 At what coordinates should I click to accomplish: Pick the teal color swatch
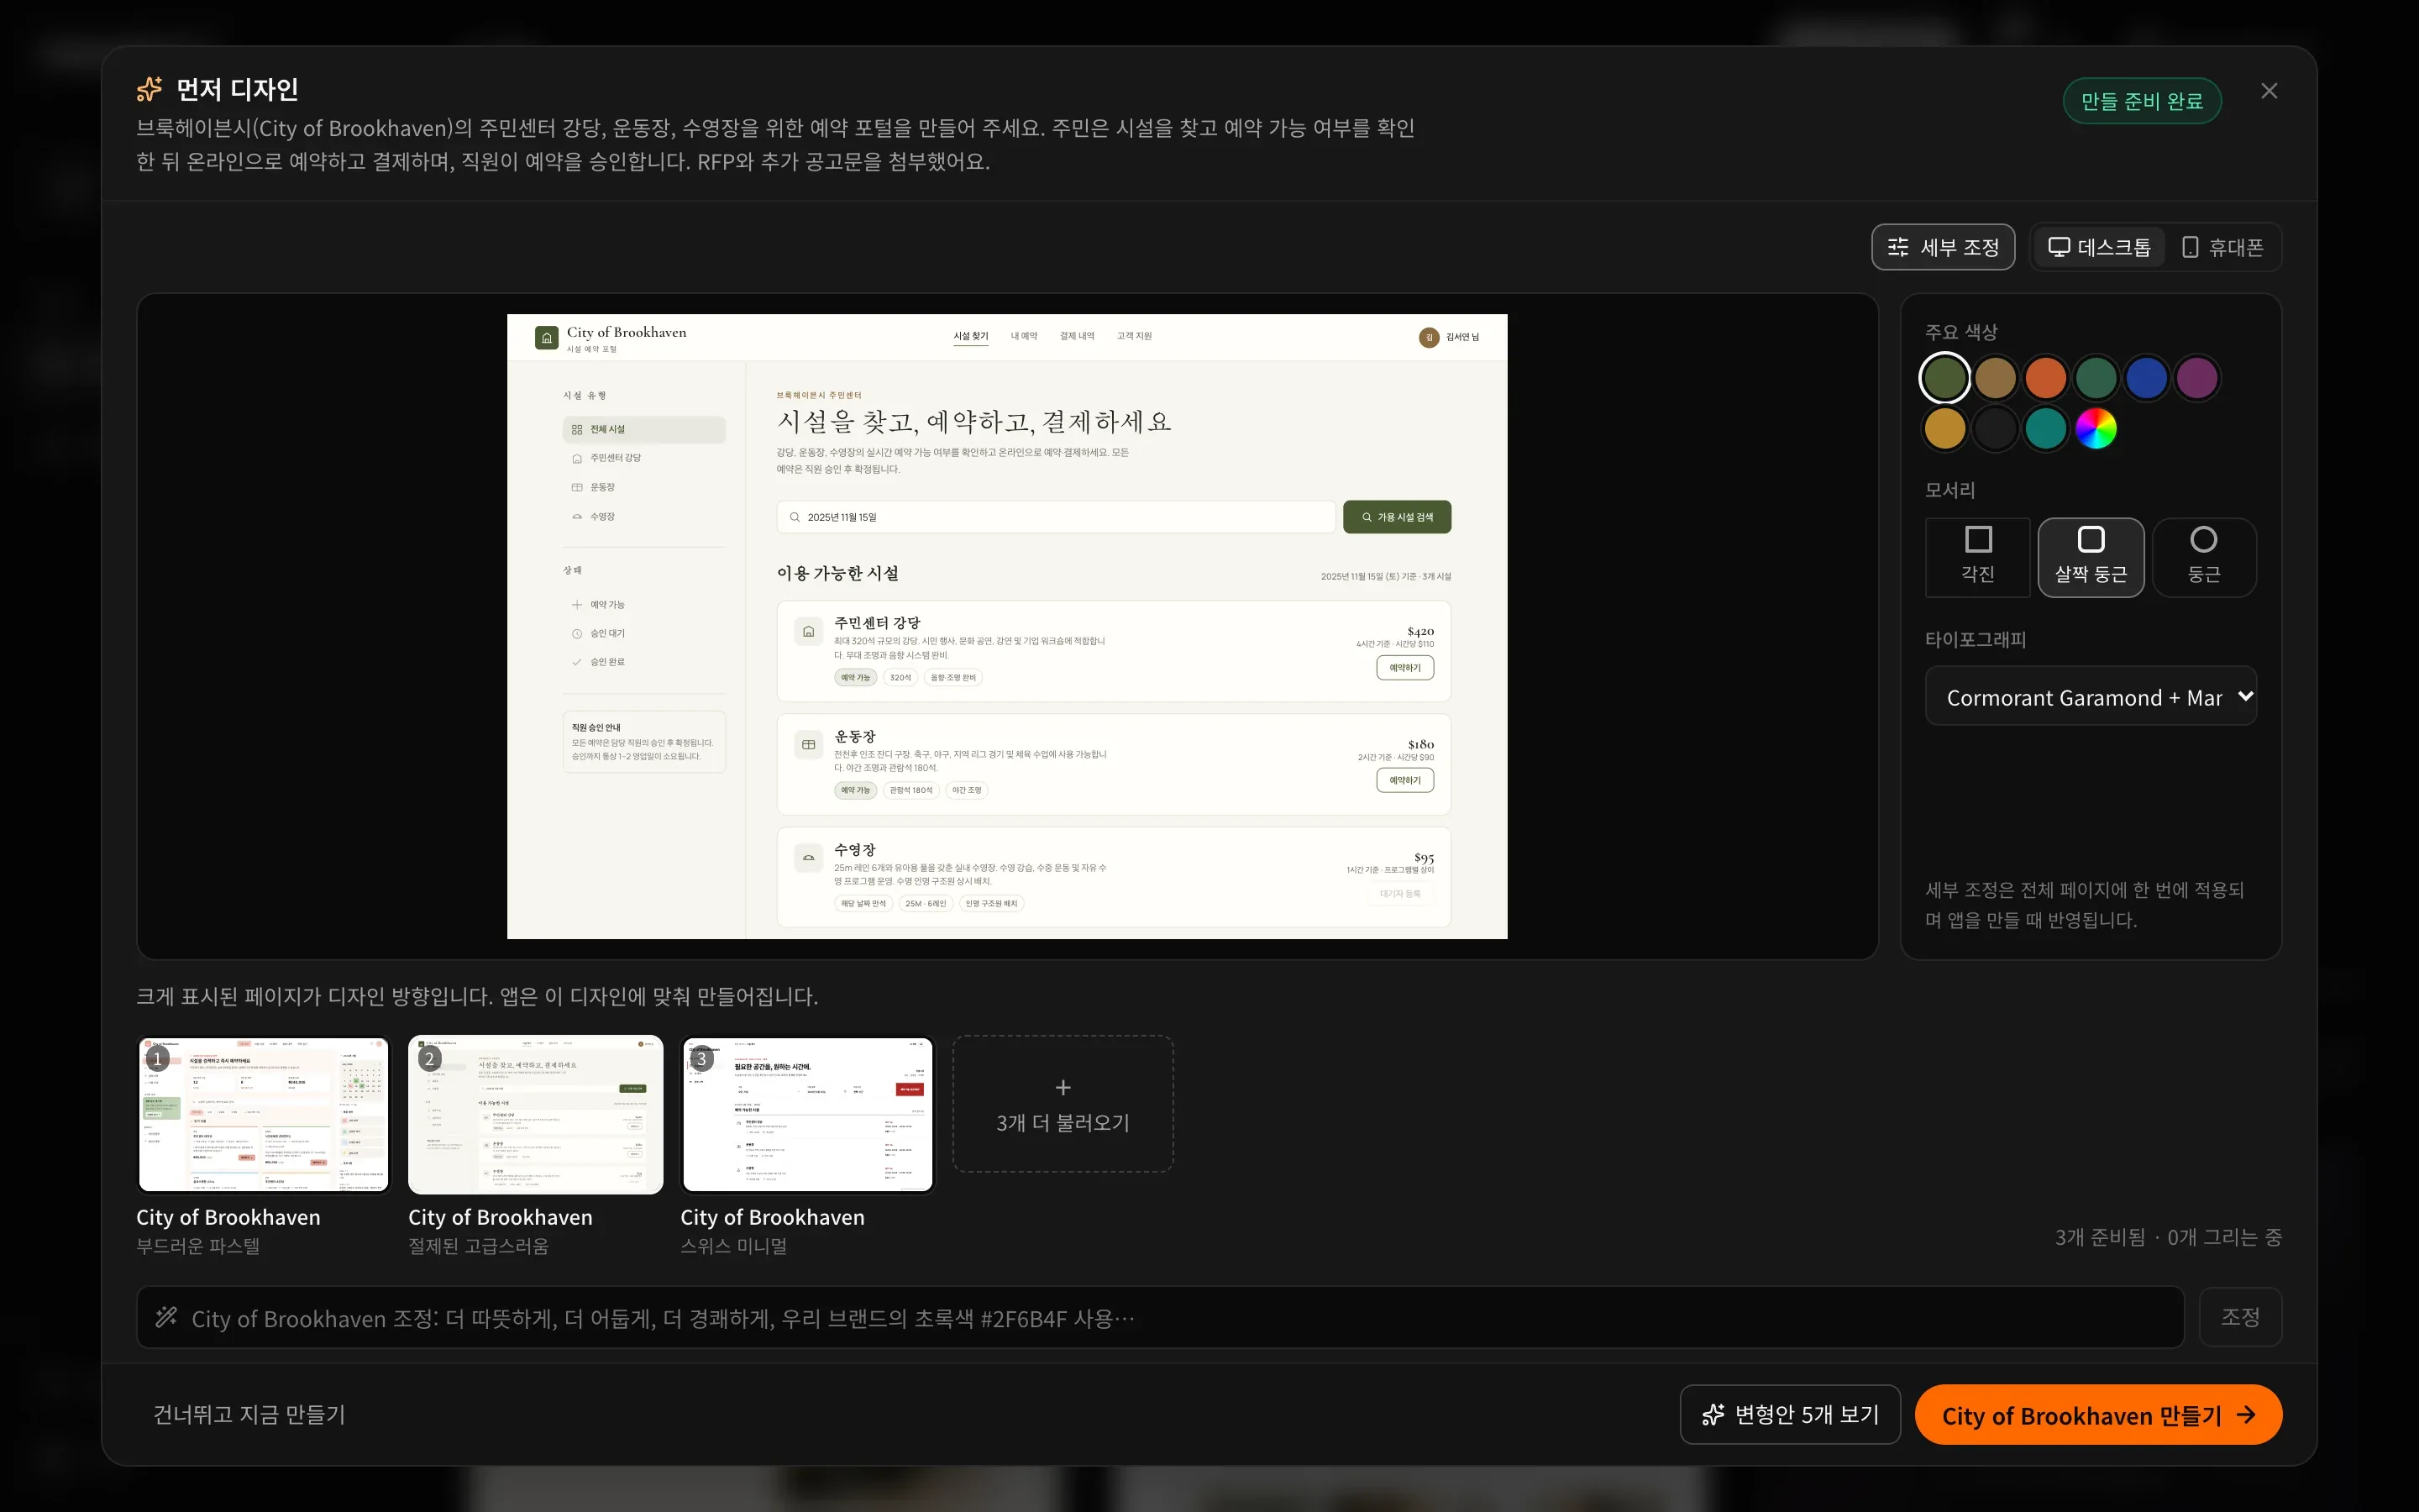[2045, 429]
